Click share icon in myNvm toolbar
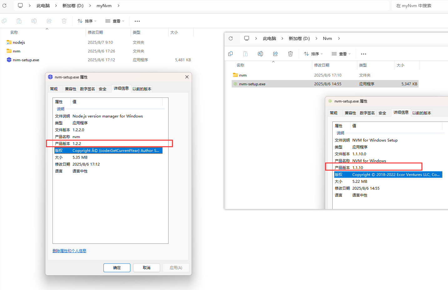The height and width of the screenshot is (290, 448). 49,21
